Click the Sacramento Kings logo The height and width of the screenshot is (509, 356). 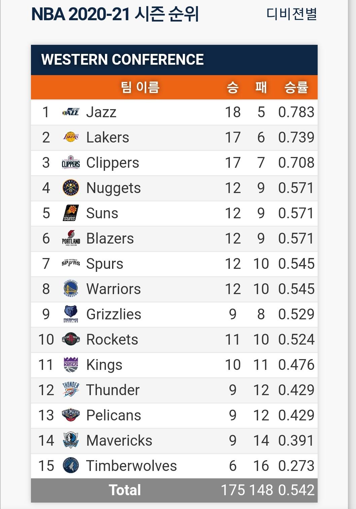point(71,364)
